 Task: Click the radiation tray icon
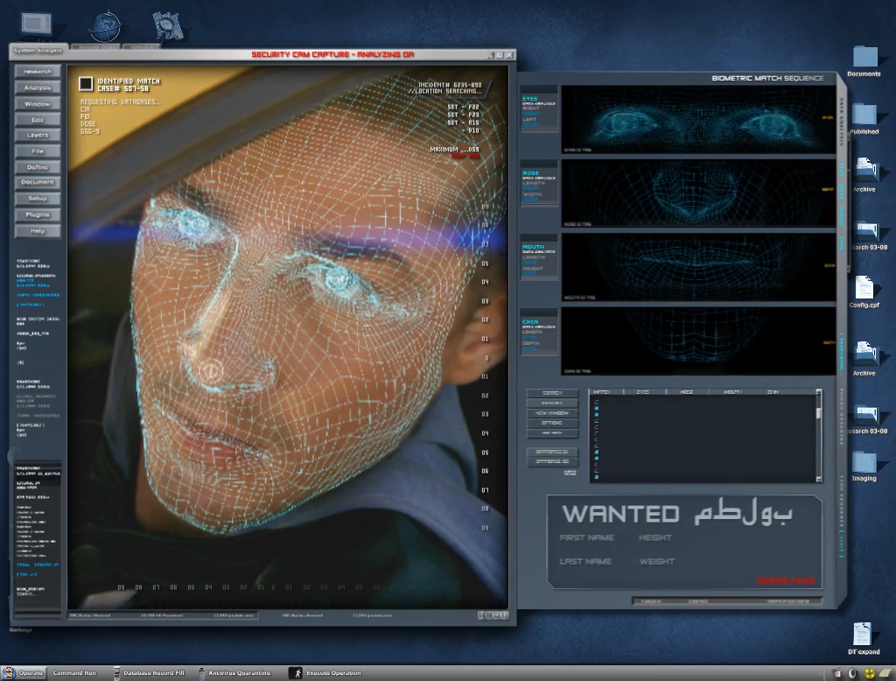pyautogui.click(x=869, y=674)
